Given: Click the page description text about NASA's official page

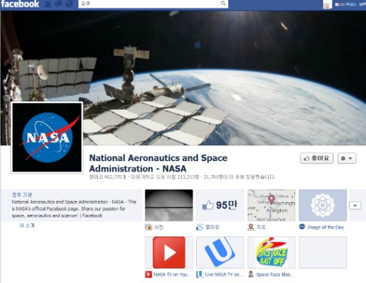Looking at the screenshot, I should click(74, 208).
